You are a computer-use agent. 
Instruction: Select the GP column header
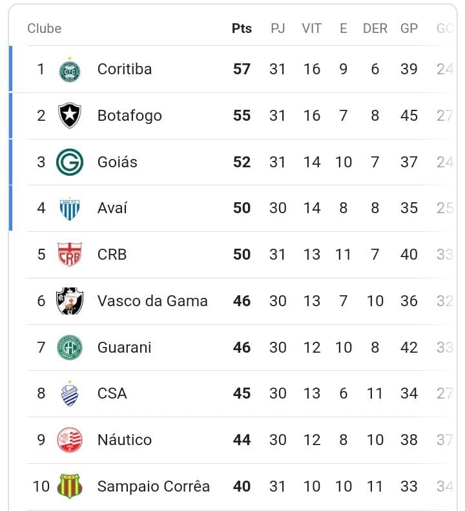pyautogui.click(x=409, y=28)
